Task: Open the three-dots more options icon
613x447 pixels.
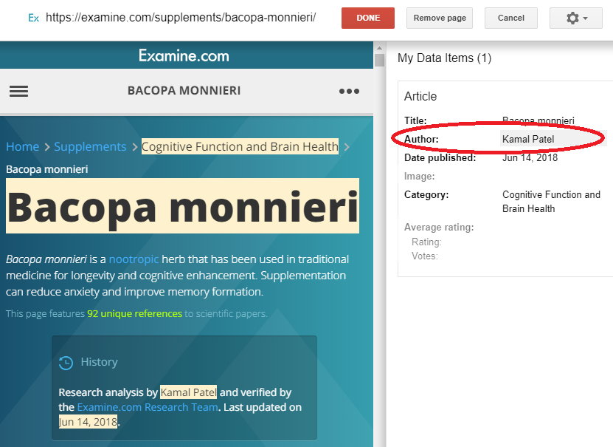Action: (x=349, y=91)
